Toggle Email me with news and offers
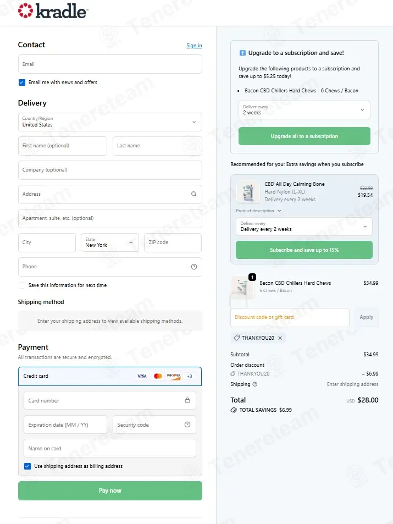 tap(22, 82)
